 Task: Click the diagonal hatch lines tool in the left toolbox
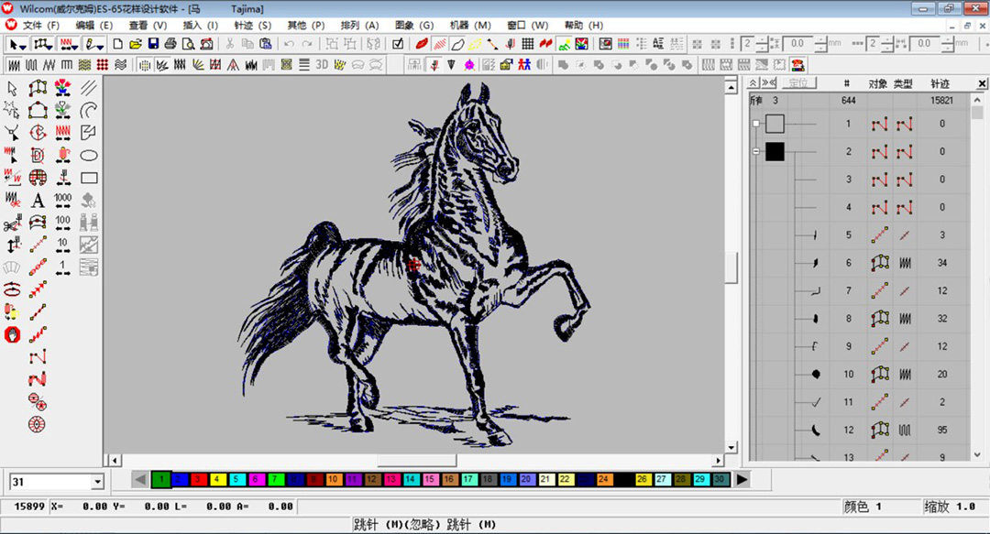point(89,88)
